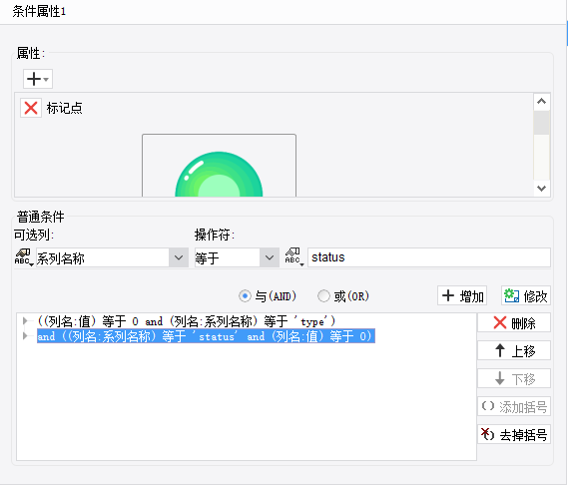
Task: Expand the first condition tree row
Action: tap(25, 321)
